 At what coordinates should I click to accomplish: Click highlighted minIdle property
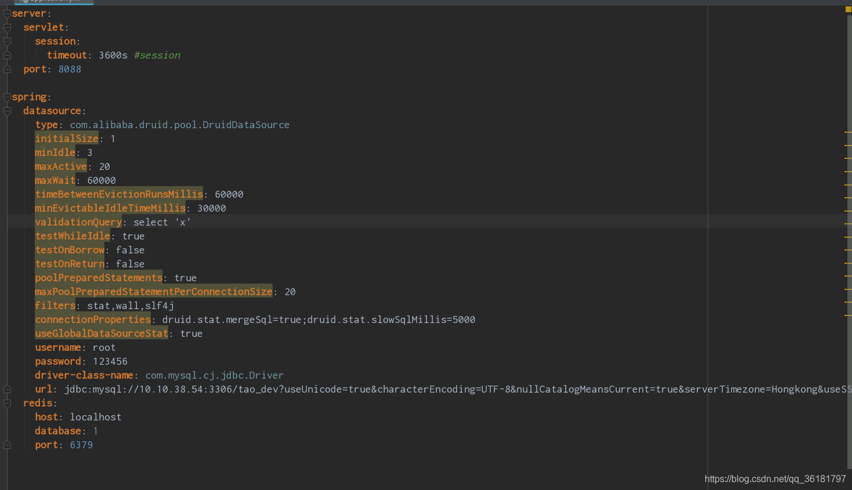[55, 153]
